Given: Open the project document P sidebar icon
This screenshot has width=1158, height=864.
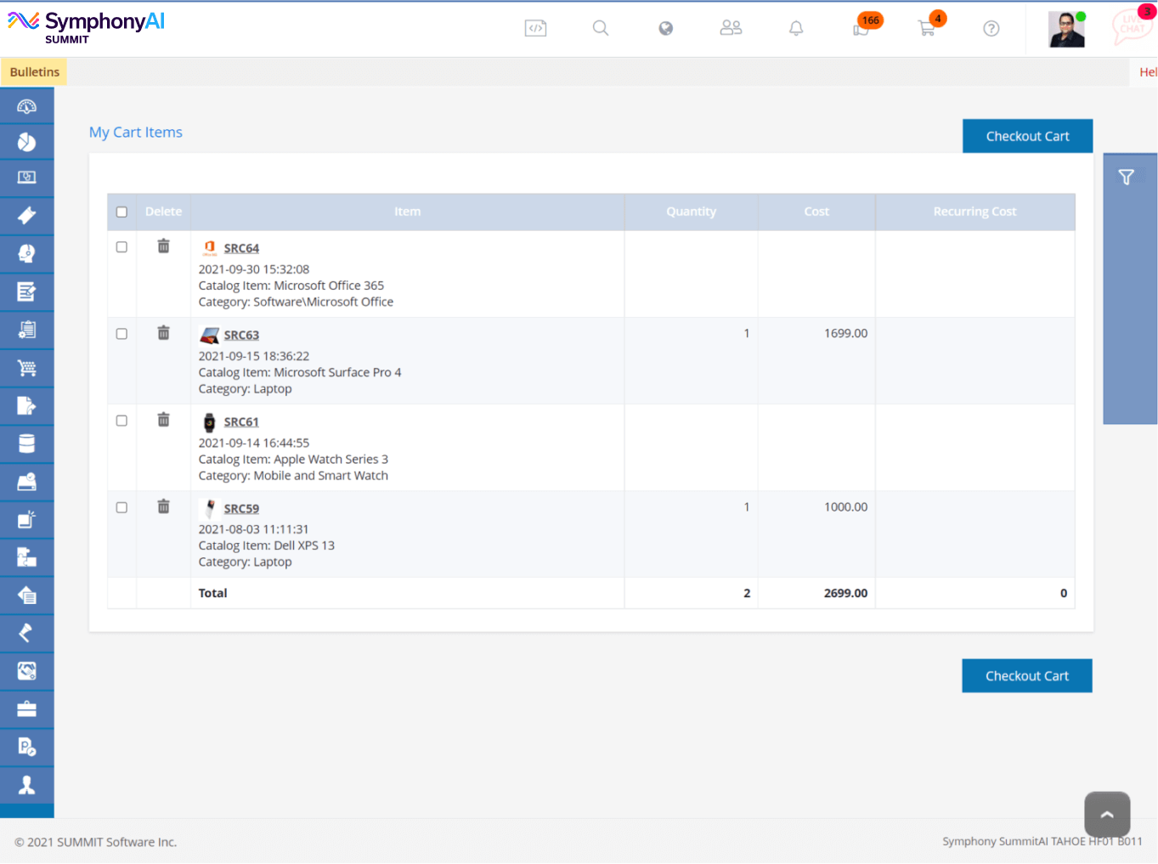Looking at the screenshot, I should (x=26, y=747).
